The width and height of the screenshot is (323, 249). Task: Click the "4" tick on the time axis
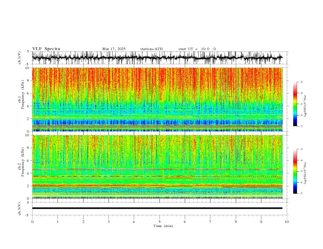coord(134,222)
